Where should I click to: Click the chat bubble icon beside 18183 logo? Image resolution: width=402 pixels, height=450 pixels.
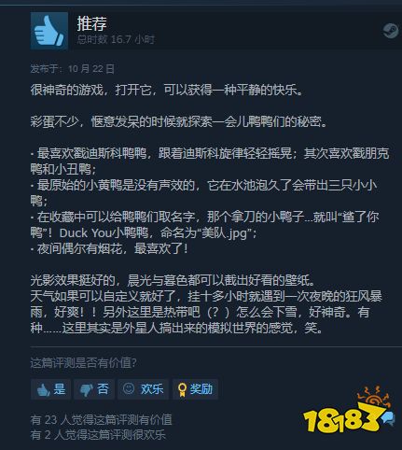[388, 418]
